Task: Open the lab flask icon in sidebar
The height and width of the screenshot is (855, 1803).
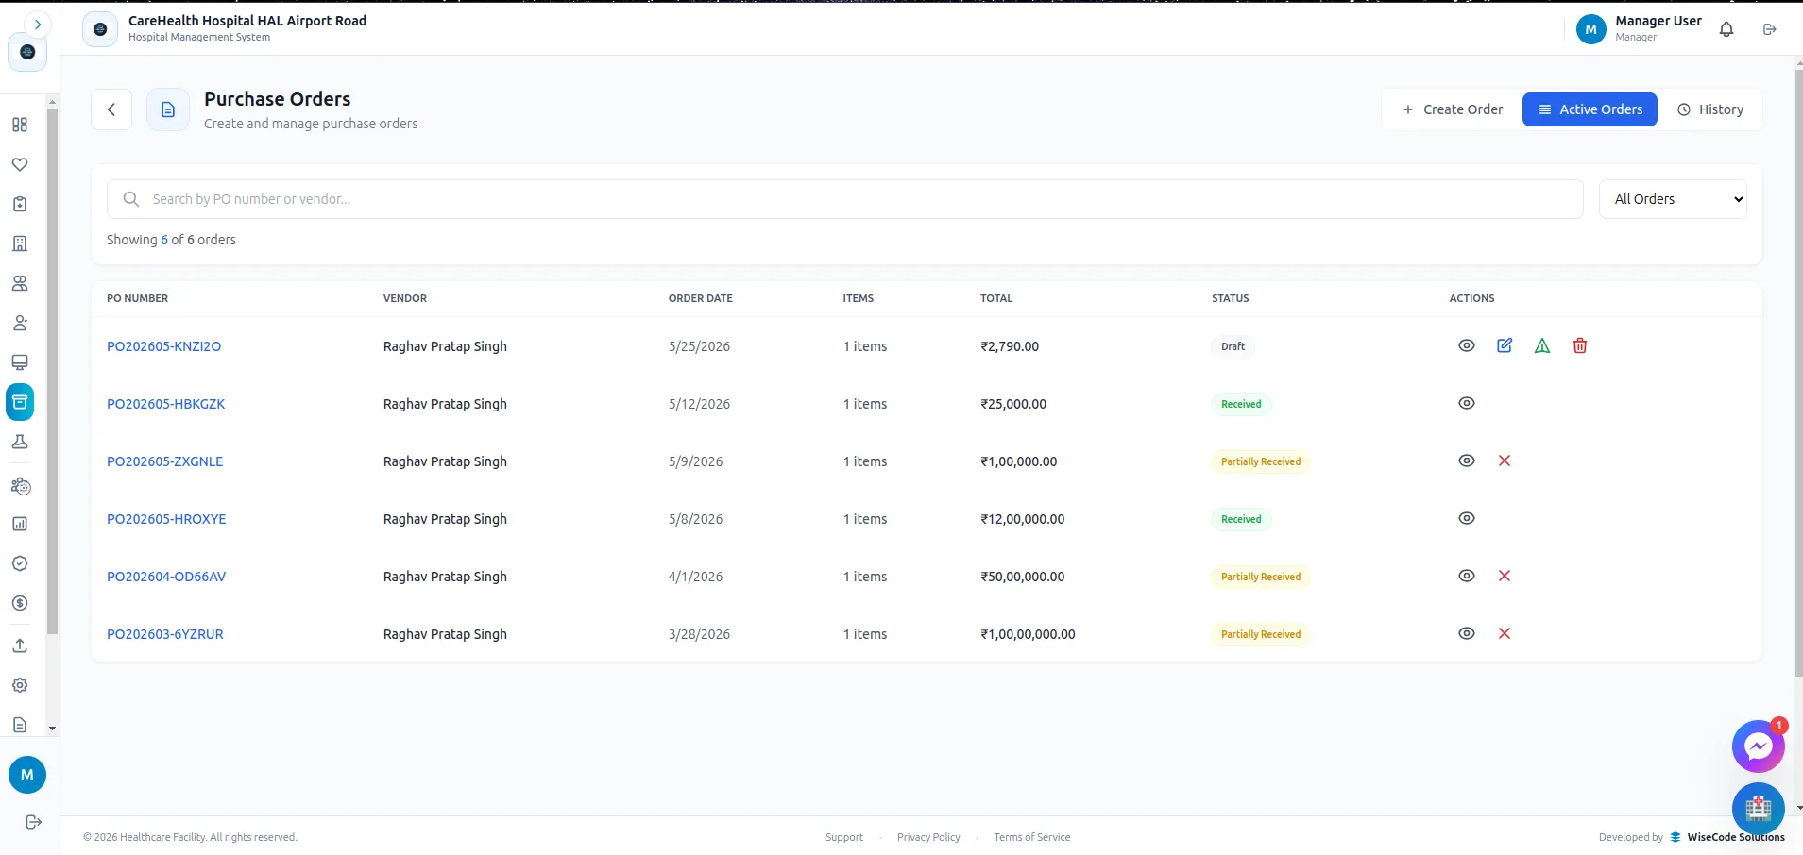Action: click(x=20, y=442)
